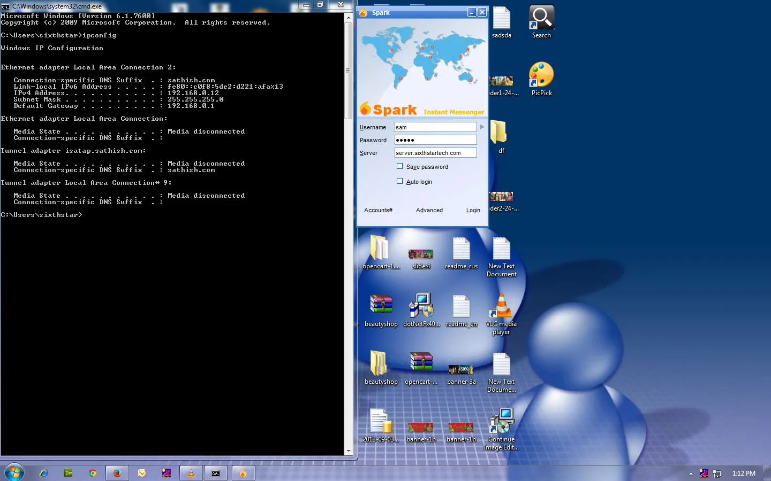Launch Continue Image Edit shortcut

click(x=502, y=421)
